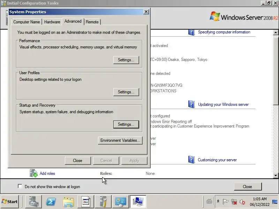Open the Add roles link
279x209 pixels.
pyautogui.click(x=47, y=173)
